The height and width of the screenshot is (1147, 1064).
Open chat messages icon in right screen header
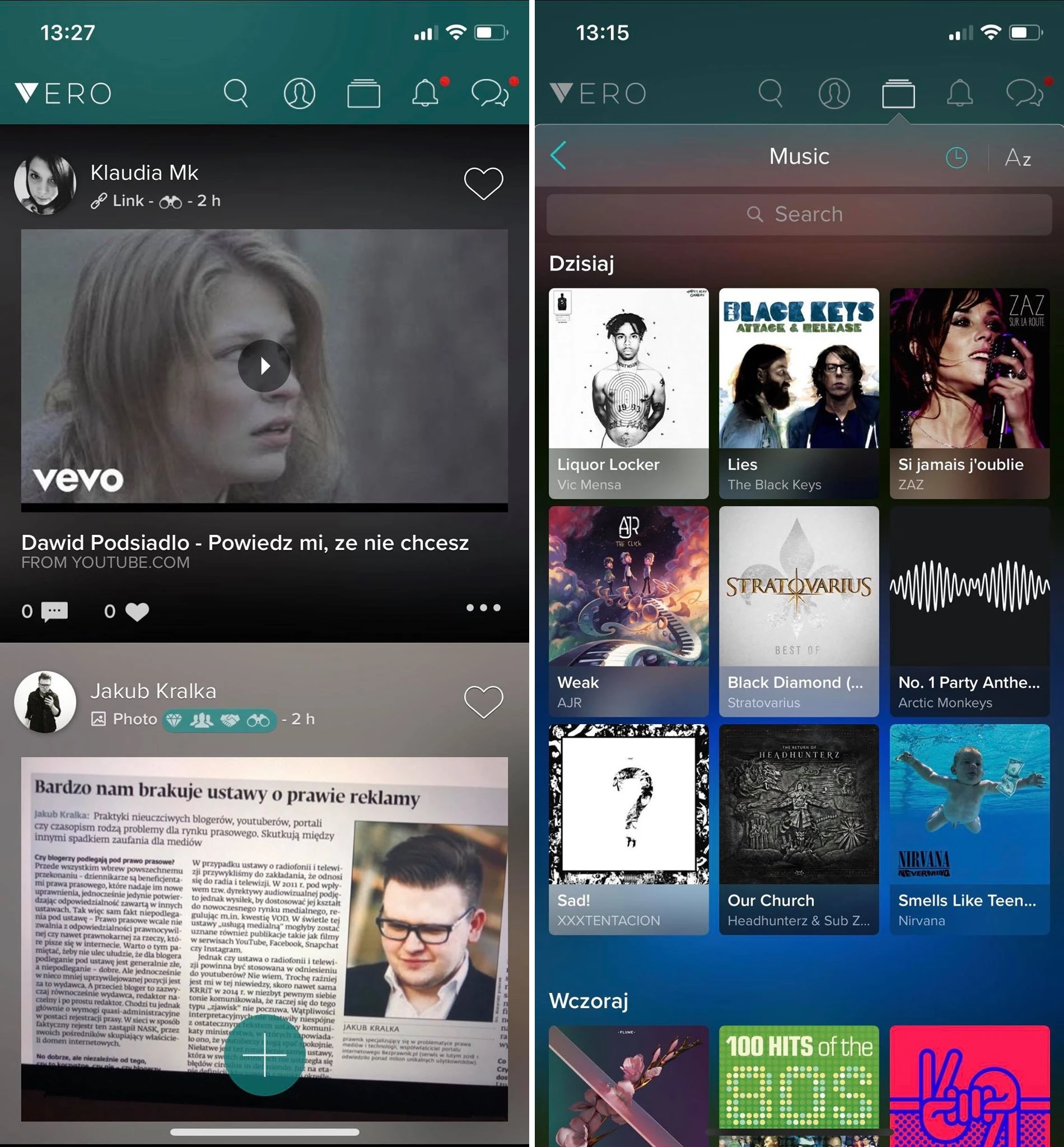tap(1024, 94)
